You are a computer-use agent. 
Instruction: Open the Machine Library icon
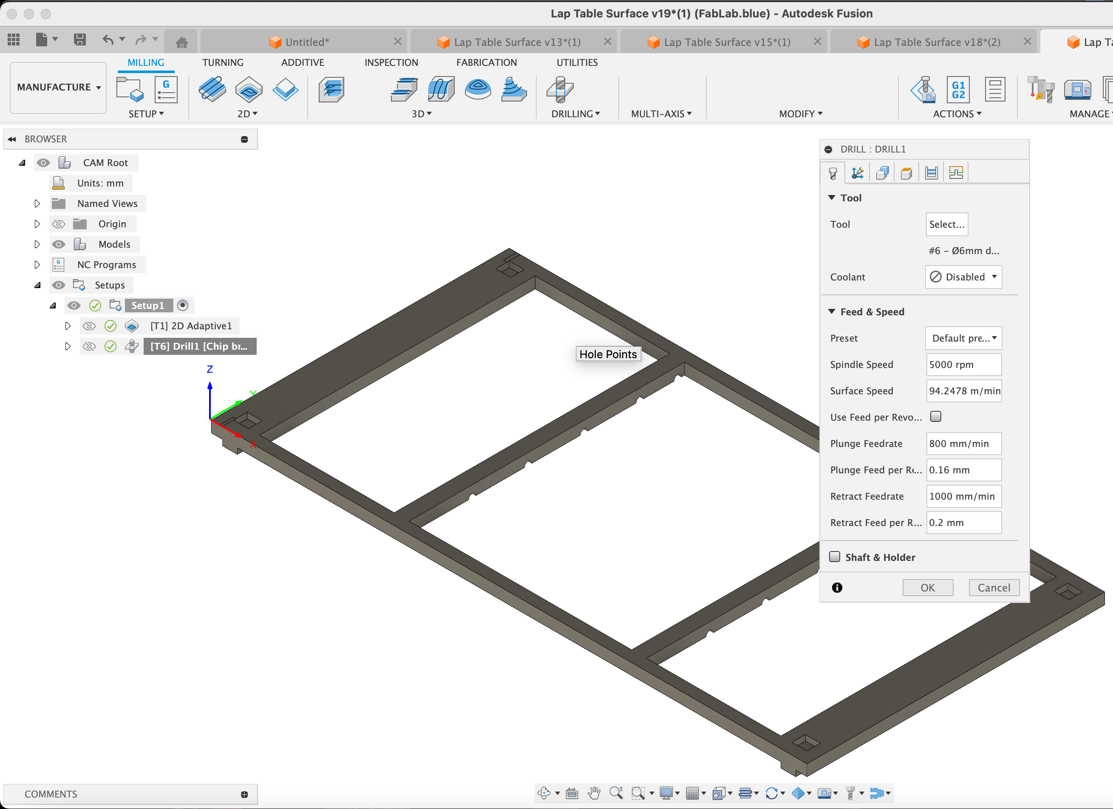[1078, 89]
